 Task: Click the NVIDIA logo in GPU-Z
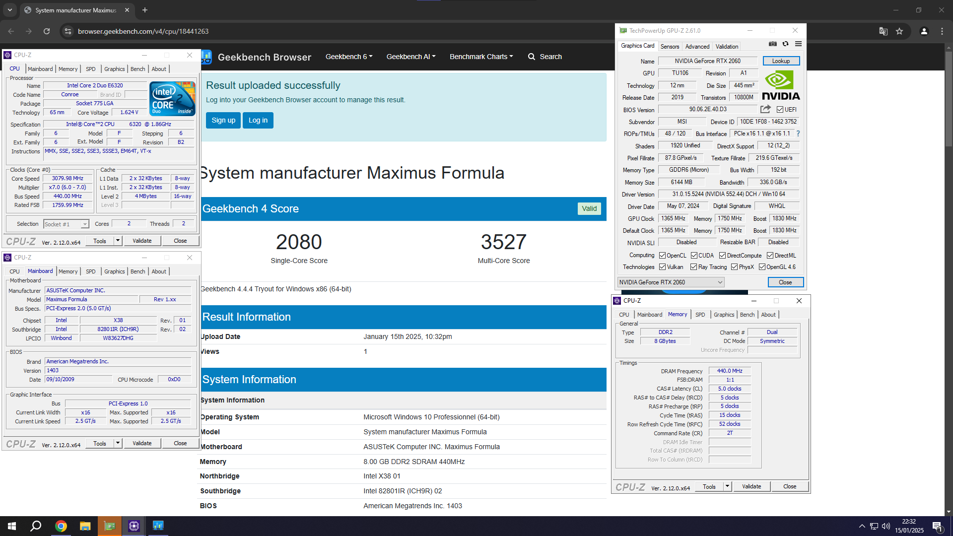pos(781,85)
